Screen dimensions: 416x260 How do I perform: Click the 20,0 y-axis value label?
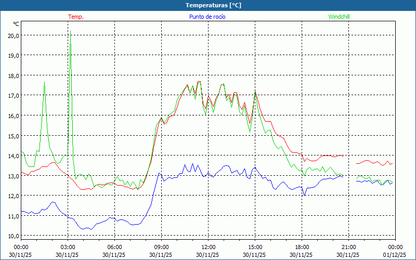tap(13, 35)
